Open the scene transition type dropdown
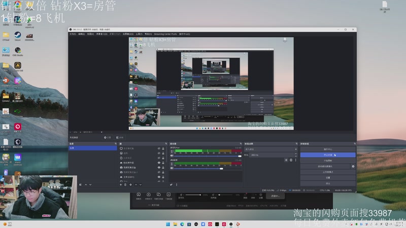 point(270,149)
